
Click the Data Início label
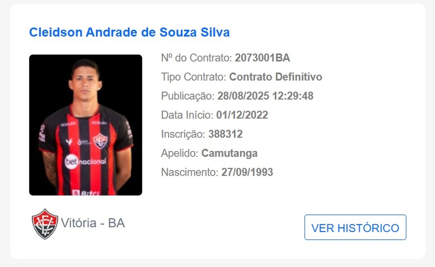pyautogui.click(x=187, y=115)
